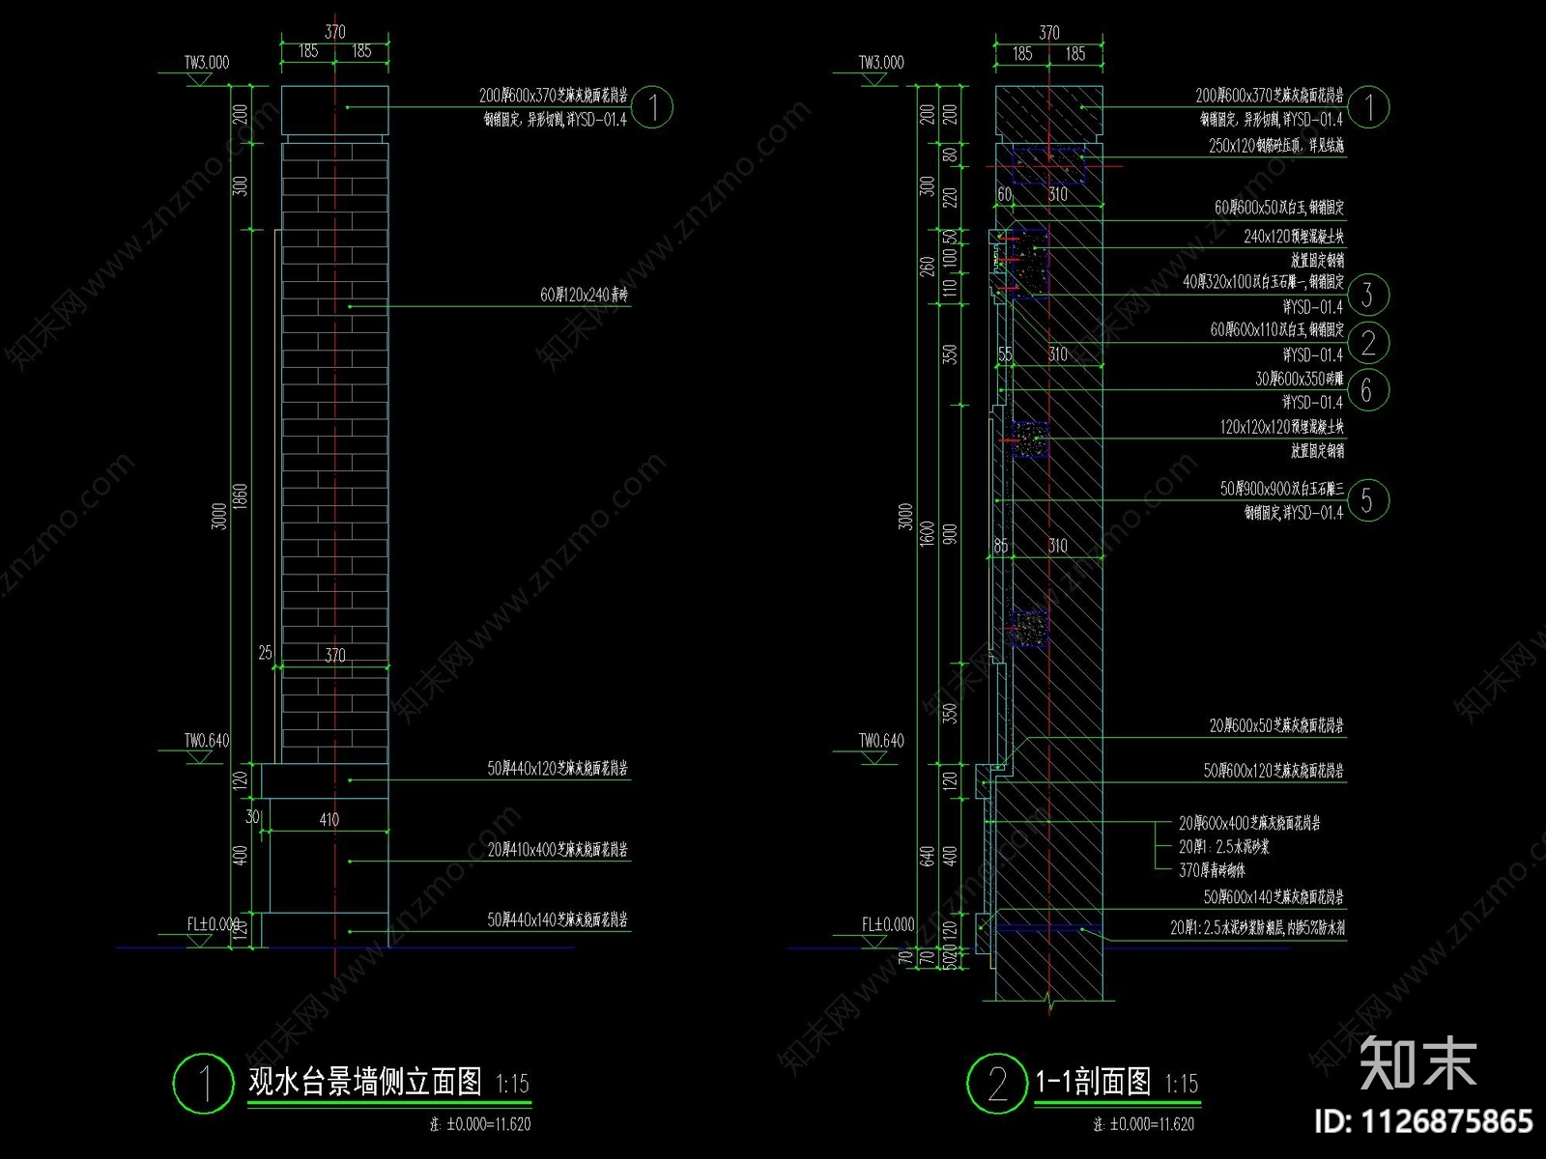Click the label 50厚600x120芝麻灰烧面花岗岩
This screenshot has height=1159, width=1546.
pyautogui.click(x=1274, y=771)
